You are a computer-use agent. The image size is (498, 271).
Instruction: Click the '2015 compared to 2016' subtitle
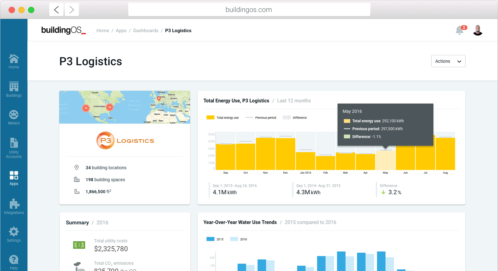click(x=310, y=222)
